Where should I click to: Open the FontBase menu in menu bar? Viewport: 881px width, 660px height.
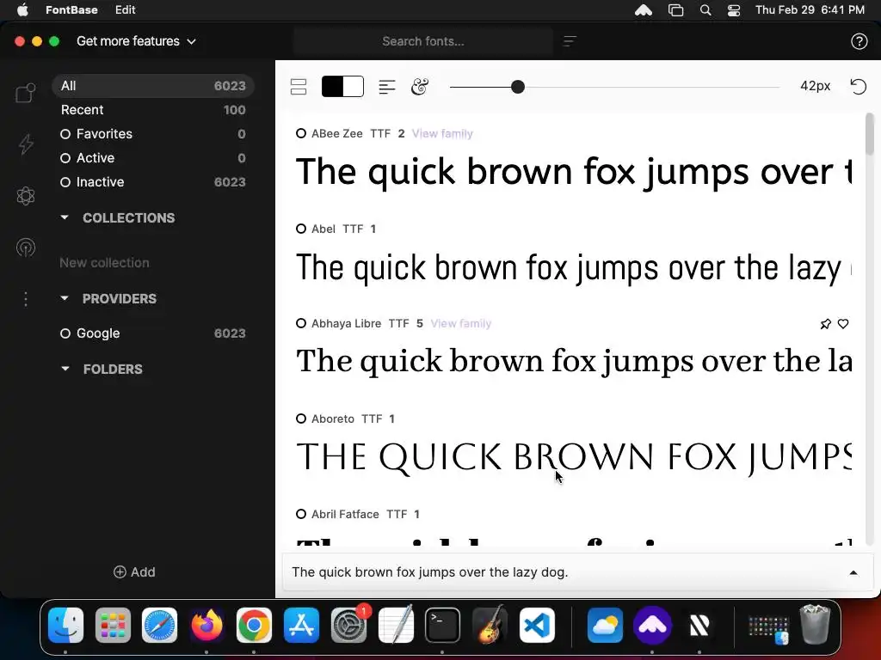tap(71, 9)
